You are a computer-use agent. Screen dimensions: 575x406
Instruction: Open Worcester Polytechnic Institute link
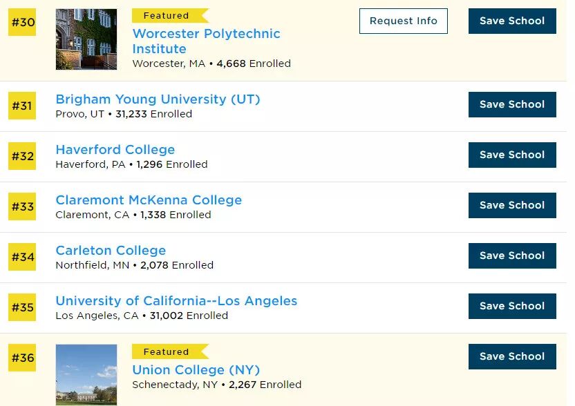pyautogui.click(x=206, y=41)
